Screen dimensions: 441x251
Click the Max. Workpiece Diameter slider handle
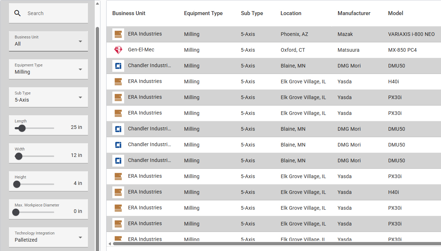pos(16,212)
